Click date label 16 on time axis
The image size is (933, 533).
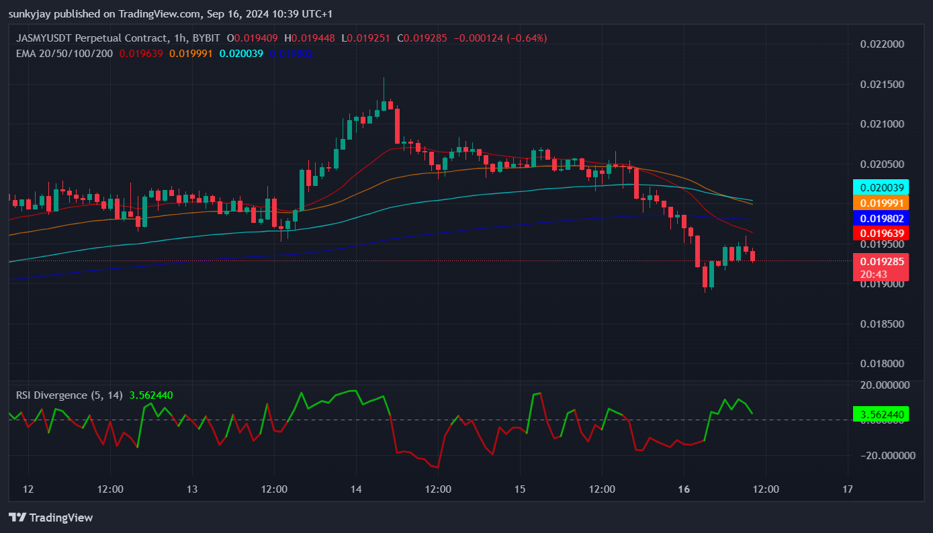683,489
